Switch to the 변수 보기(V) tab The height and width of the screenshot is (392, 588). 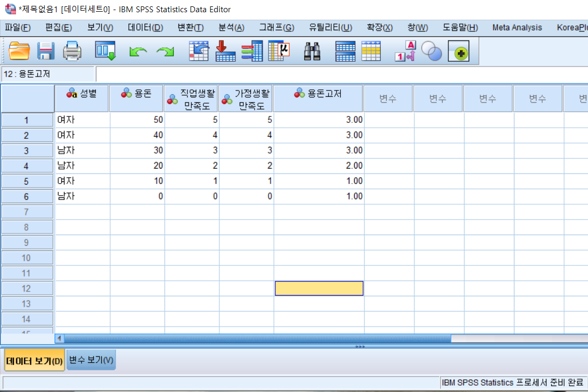[x=91, y=360]
